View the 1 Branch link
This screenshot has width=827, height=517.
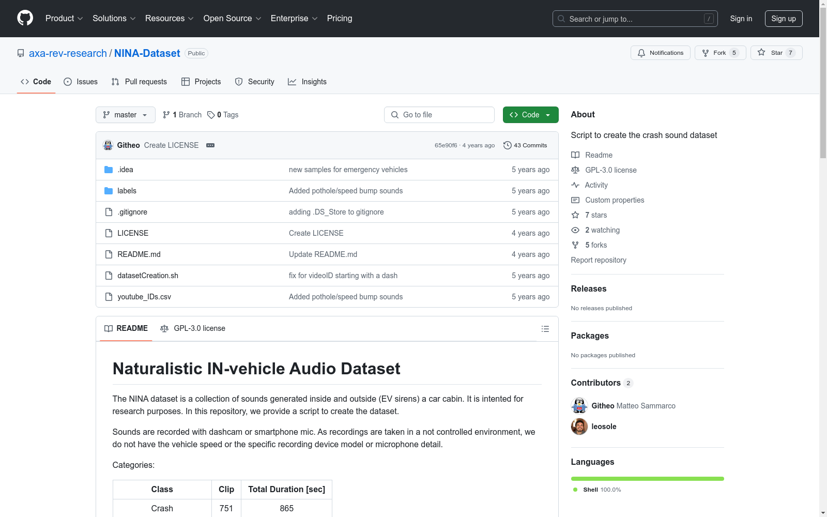click(182, 115)
